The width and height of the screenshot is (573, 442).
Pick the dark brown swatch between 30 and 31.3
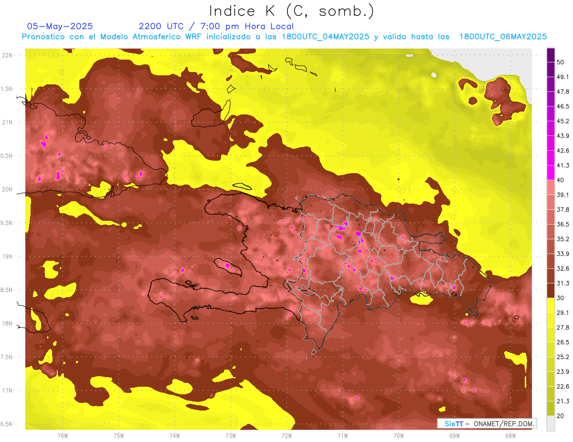pos(551,290)
